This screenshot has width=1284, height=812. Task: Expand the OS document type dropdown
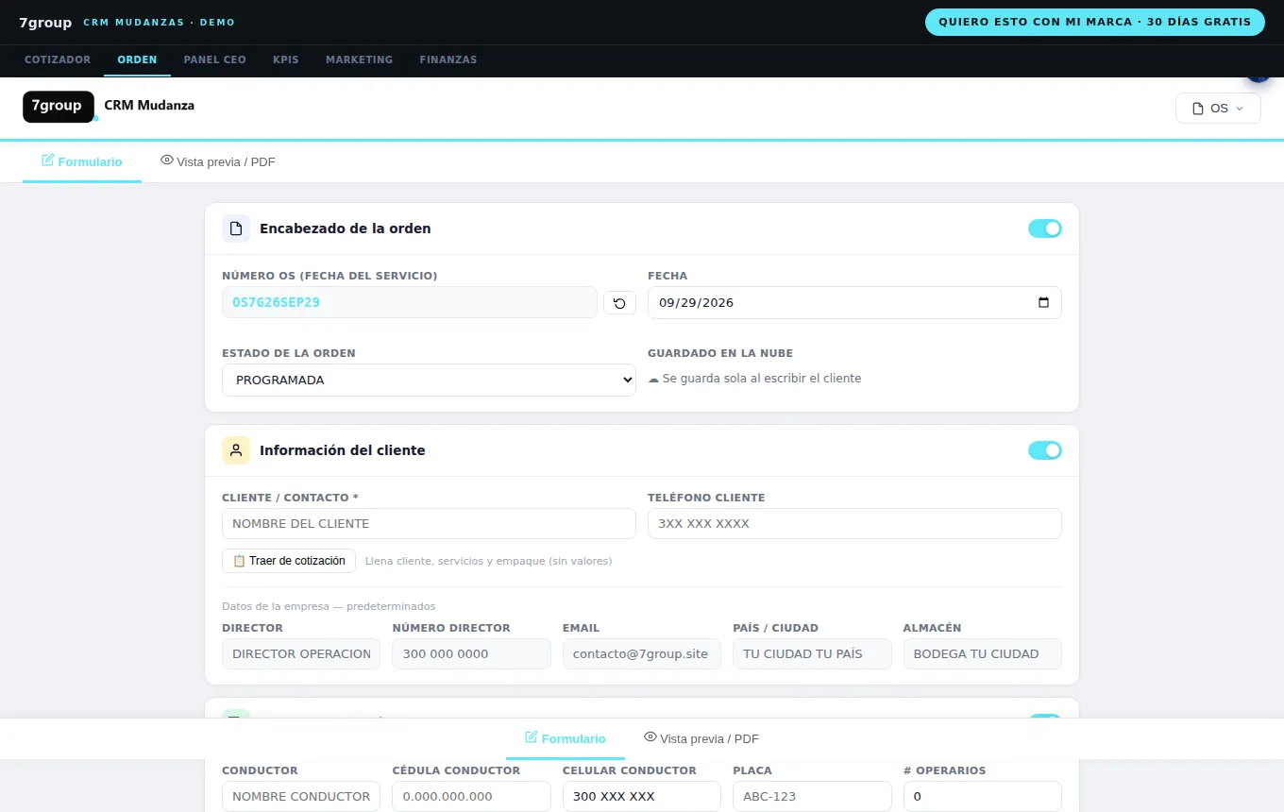[x=1218, y=109]
